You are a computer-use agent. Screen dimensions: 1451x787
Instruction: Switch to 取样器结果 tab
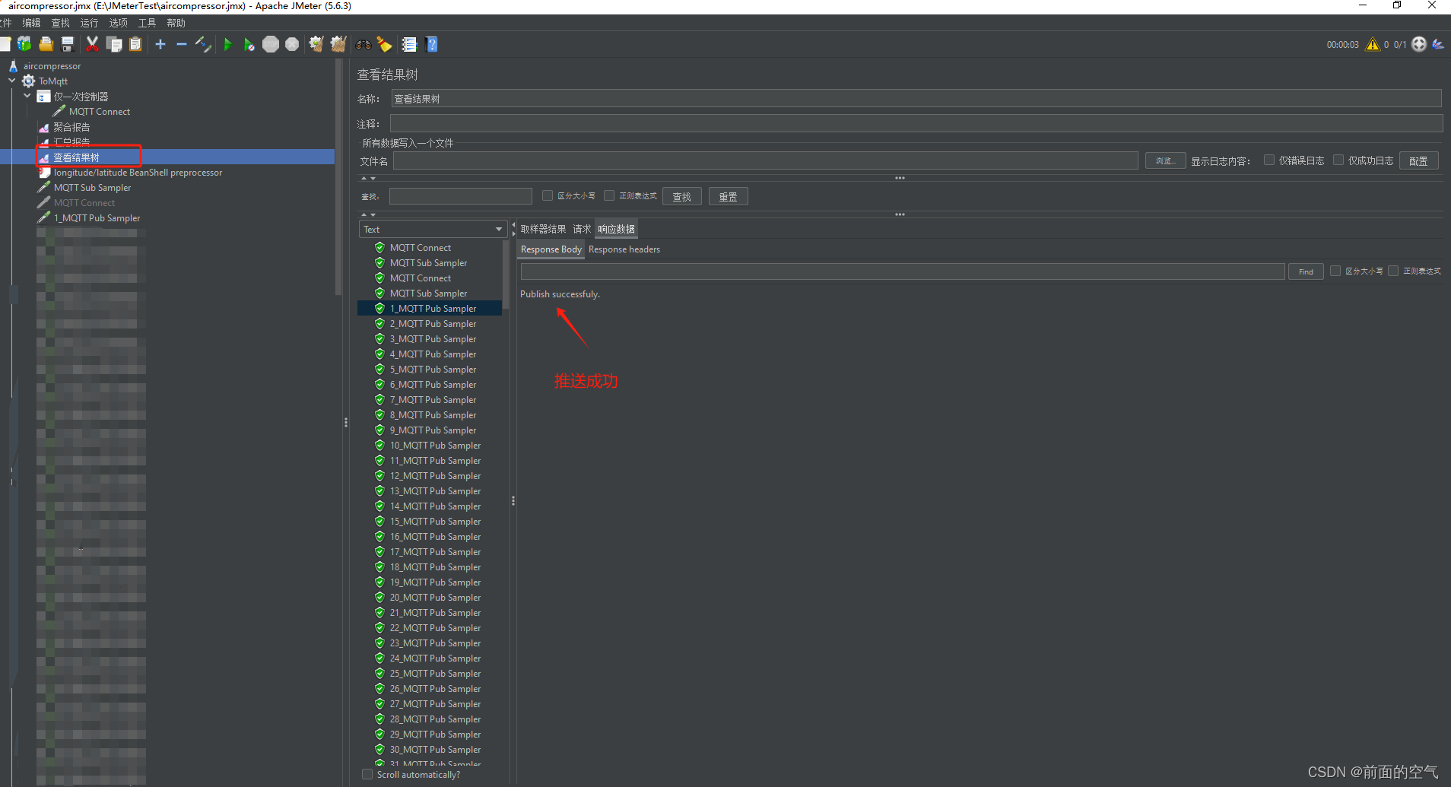(543, 229)
